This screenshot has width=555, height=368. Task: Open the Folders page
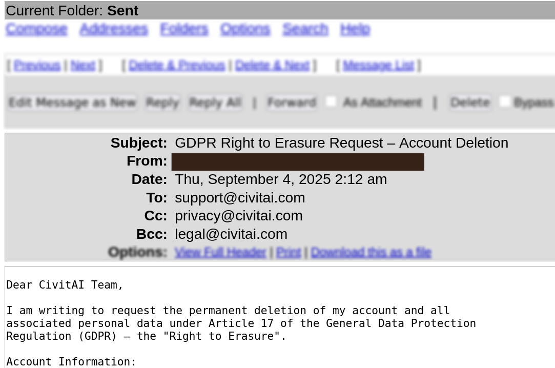point(183,29)
